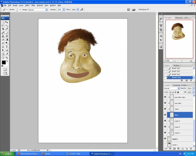Screen dimensions: 196x156
Task: Select the Gradient tool
Action: pos(7,40)
